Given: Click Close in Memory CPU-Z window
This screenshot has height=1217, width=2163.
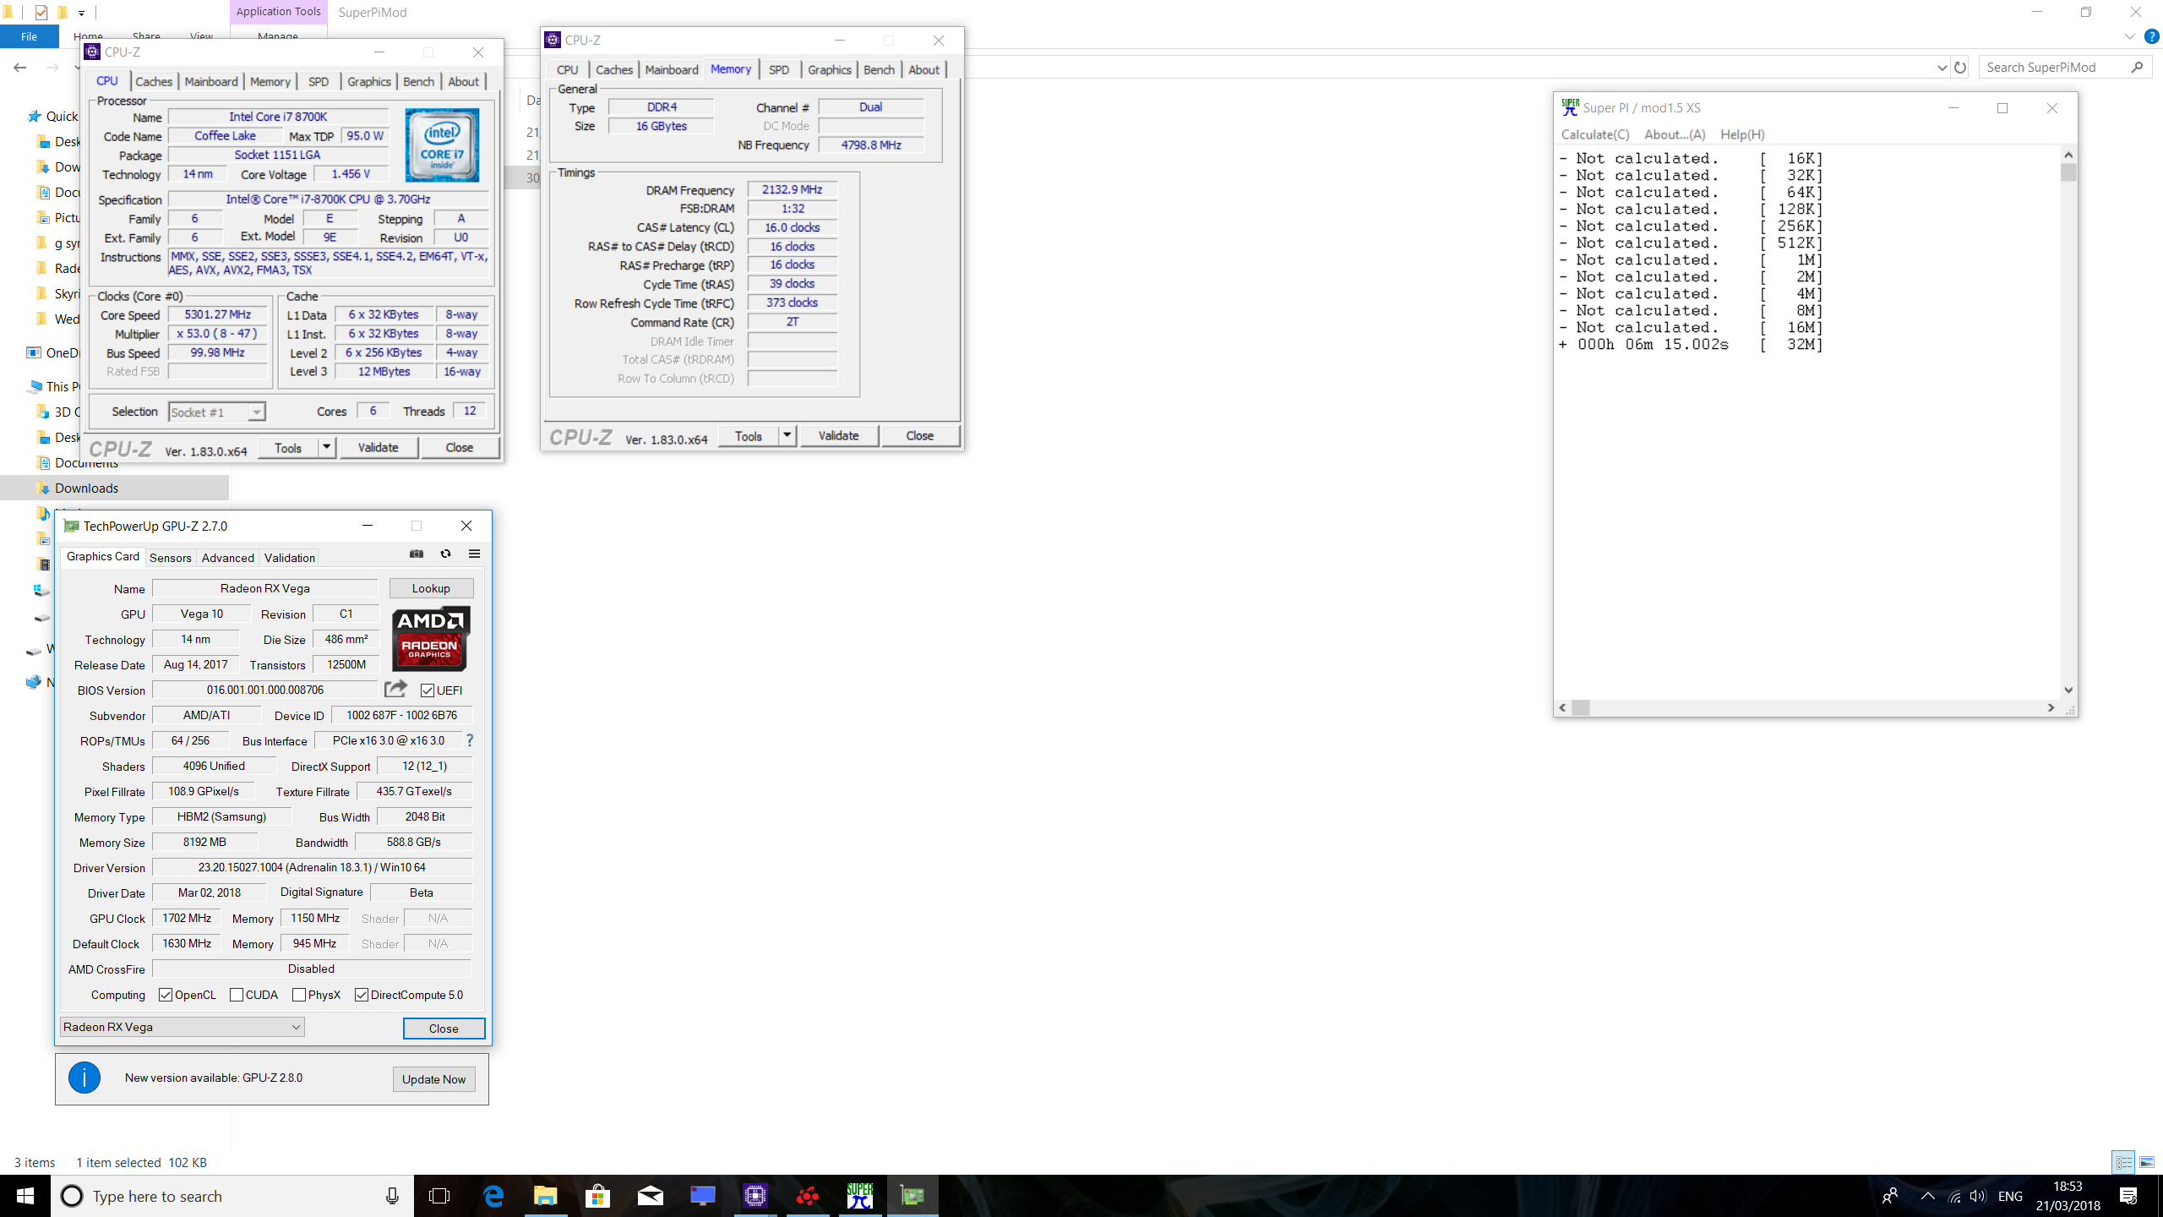Looking at the screenshot, I should (919, 435).
